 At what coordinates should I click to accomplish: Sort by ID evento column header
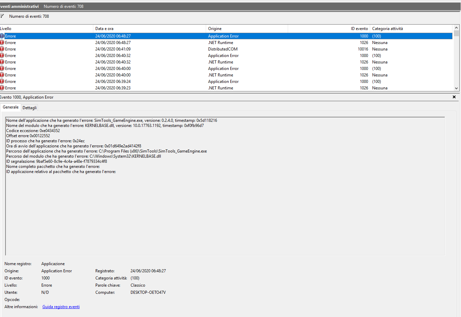pyautogui.click(x=329, y=29)
